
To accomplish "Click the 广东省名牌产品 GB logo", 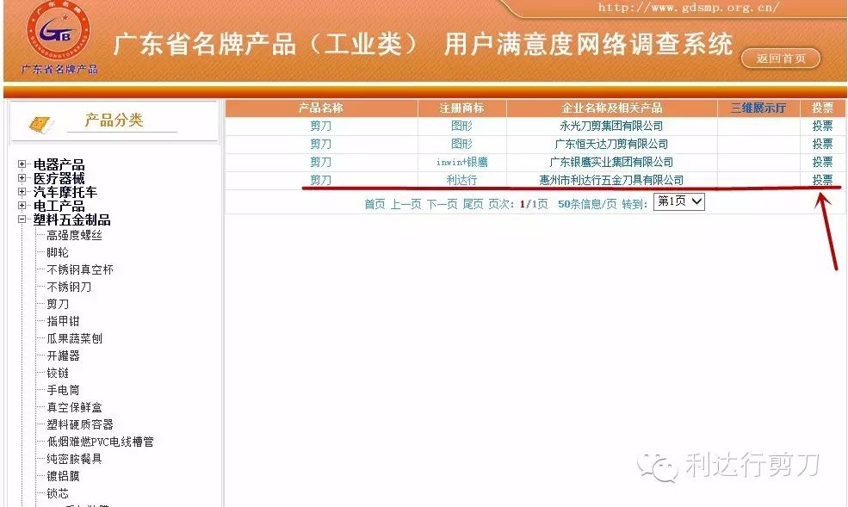I will 59,30.
